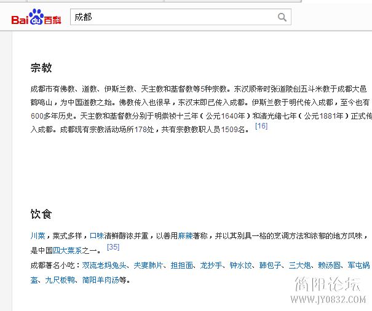Click the text 成都著名小吃

click(x=53, y=266)
